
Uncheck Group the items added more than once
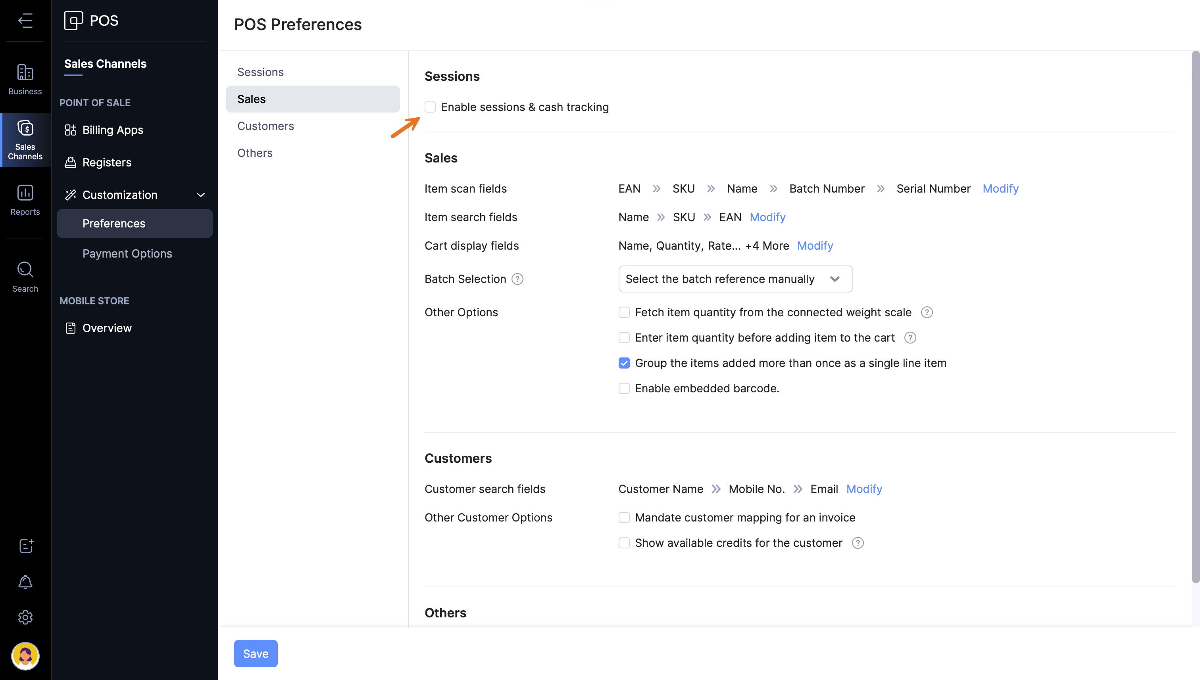pos(624,363)
